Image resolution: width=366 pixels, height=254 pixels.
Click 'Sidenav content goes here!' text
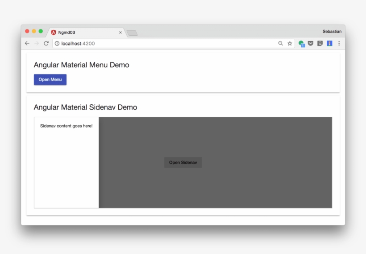tap(67, 126)
